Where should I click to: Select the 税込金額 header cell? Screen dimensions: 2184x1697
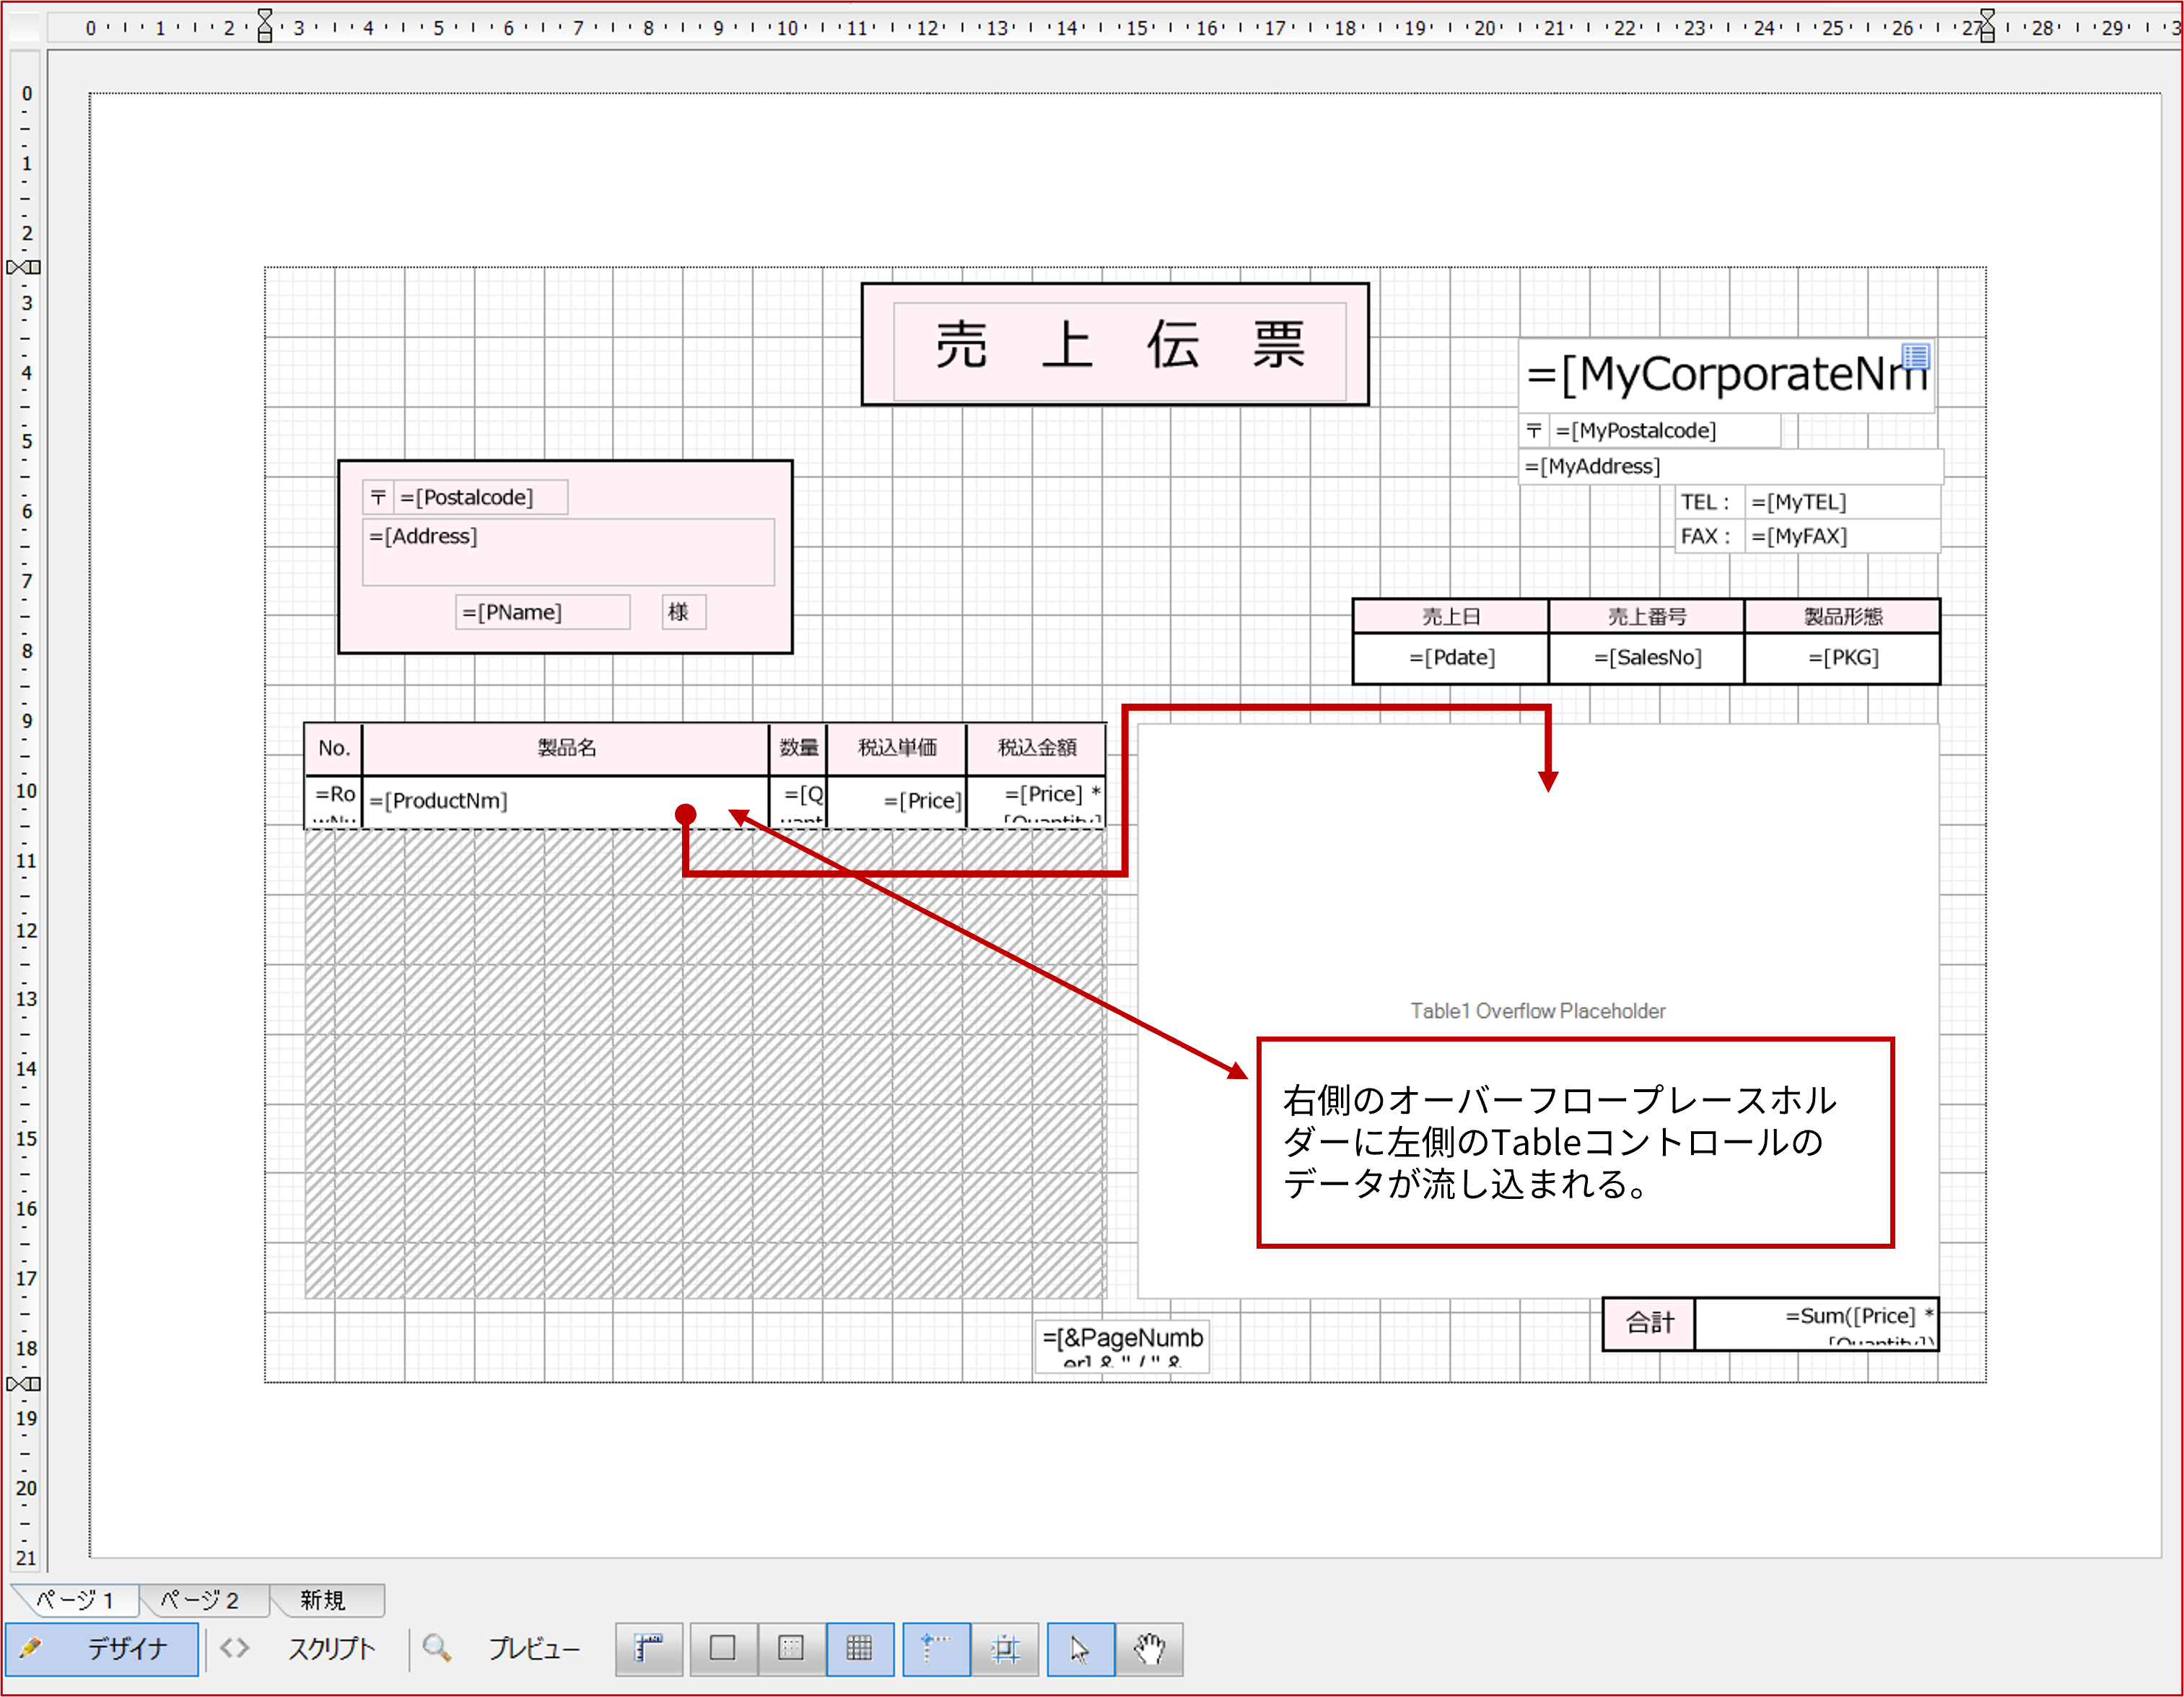[1037, 748]
